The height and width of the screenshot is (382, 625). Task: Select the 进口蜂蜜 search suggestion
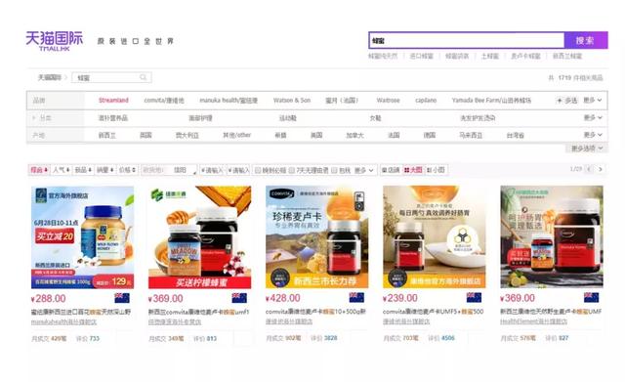(x=421, y=57)
